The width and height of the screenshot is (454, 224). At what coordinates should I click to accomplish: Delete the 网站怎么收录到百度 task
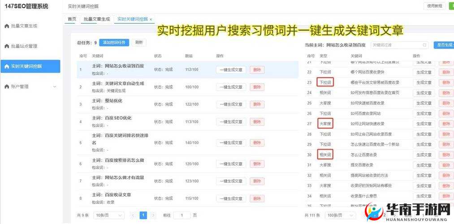pyautogui.click(x=257, y=70)
